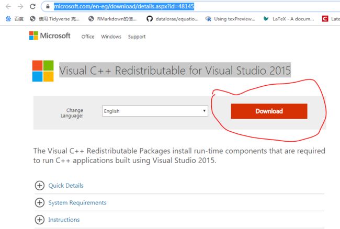Click the red Download button
340x229 pixels.
coord(269,111)
